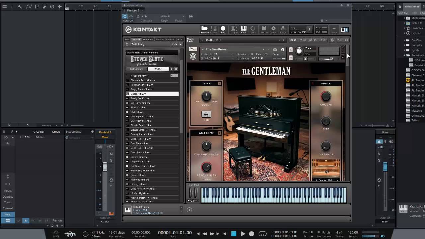
Task: Click Add Library button
Action: [x=138, y=44]
